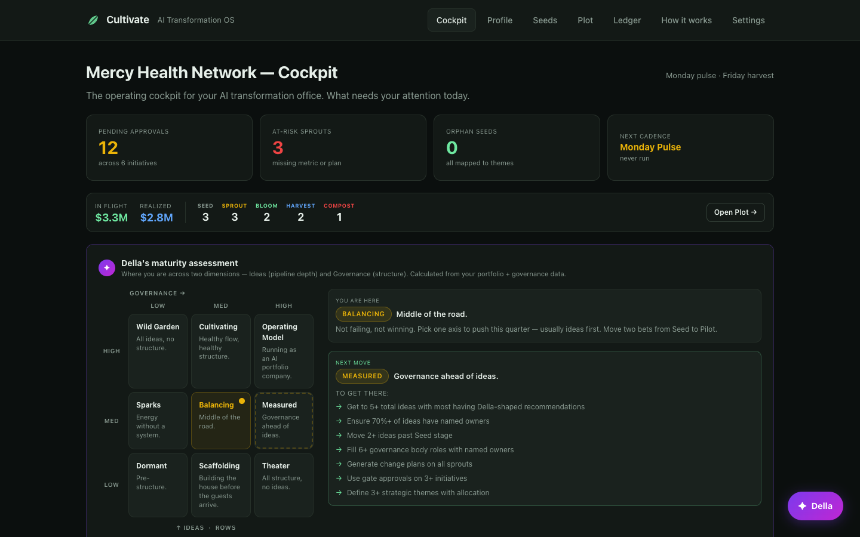Image resolution: width=860 pixels, height=537 pixels.
Task: Click 'Middle of the road.' headline text
Action: pos(432,314)
